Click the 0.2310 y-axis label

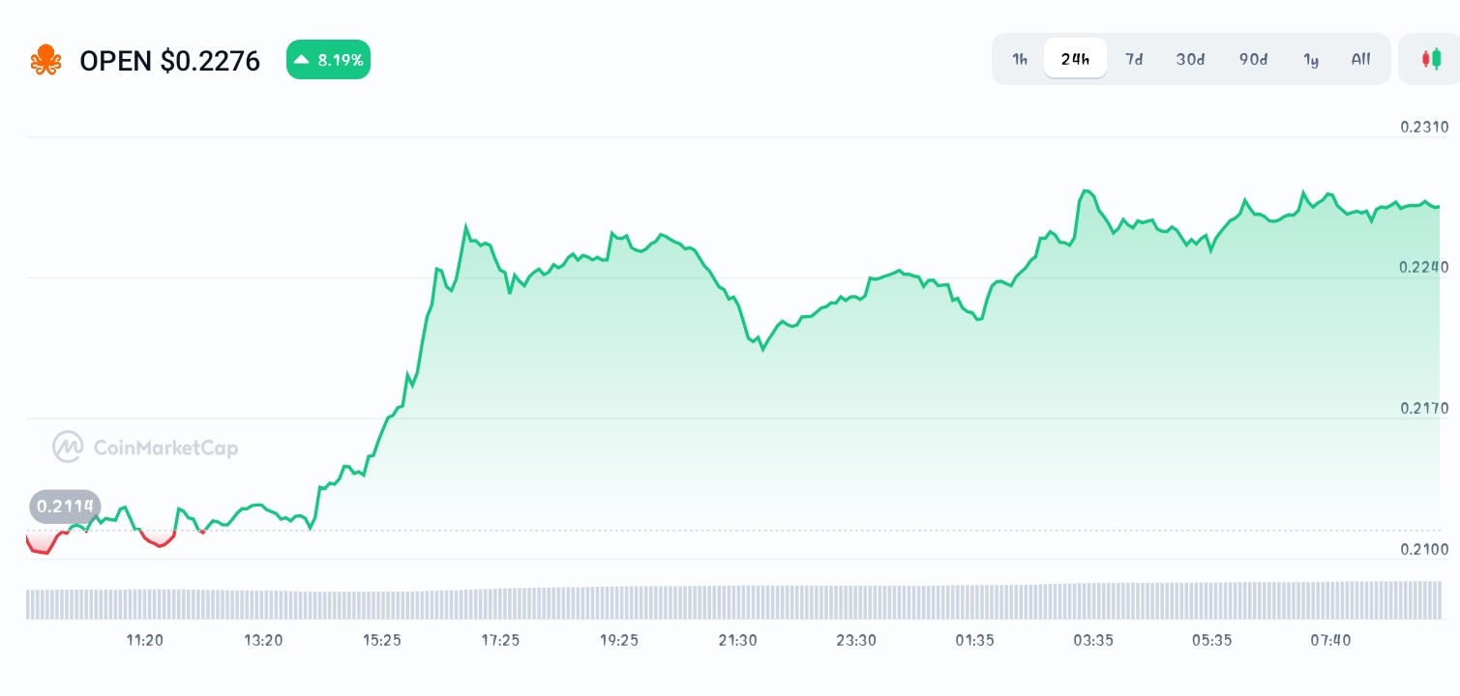click(x=1424, y=127)
